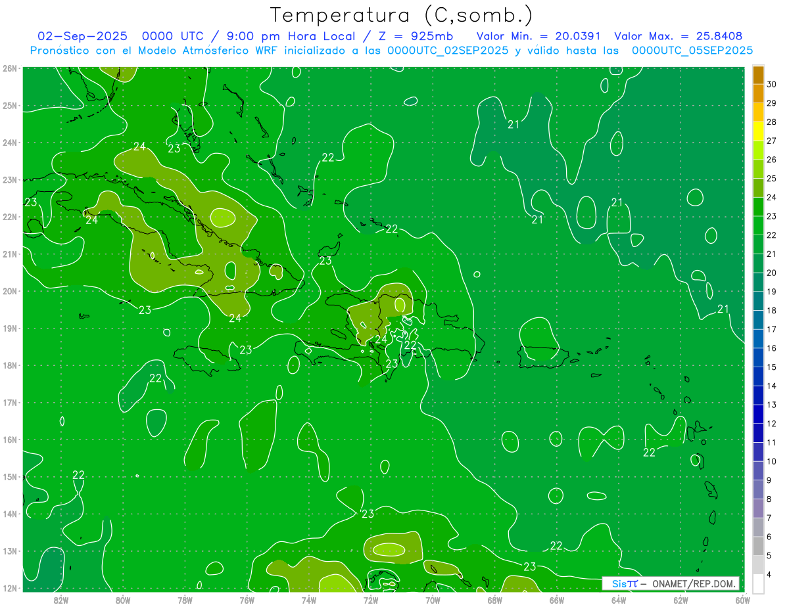
Task: Click the '26N' latitude axis label
Action: [9, 68]
